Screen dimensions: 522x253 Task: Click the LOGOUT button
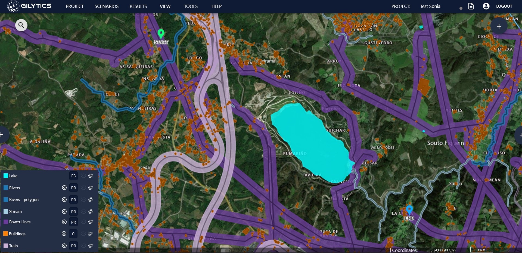pyautogui.click(x=504, y=6)
